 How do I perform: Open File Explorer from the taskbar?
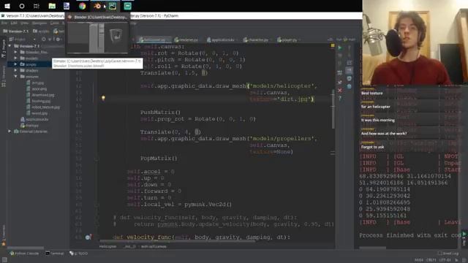click(52, 6)
